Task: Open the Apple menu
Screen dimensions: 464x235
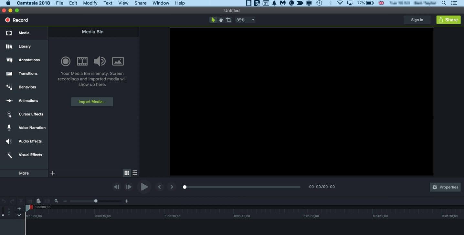Action: (8, 3)
